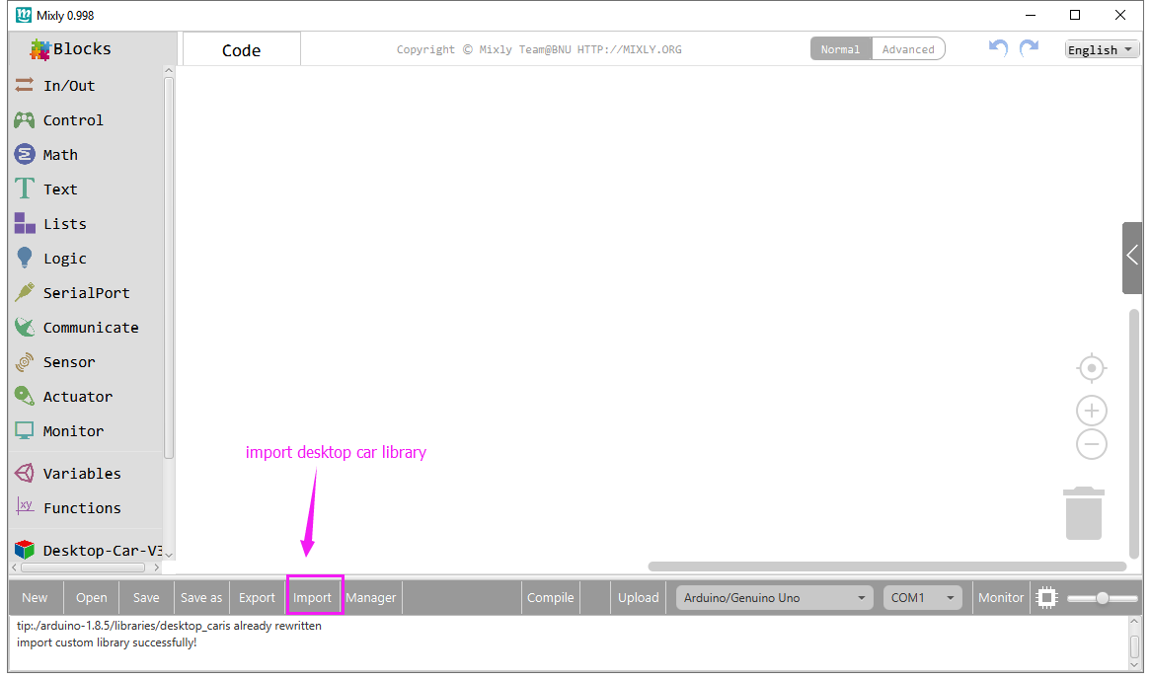Center the workspace with crosshair icon

(1091, 368)
